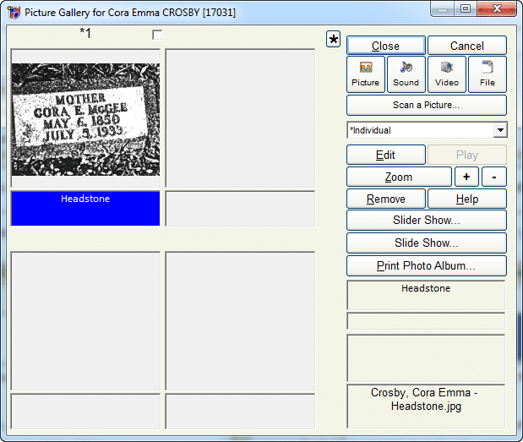Select the Cora E. McGee headstone thumbnail
This screenshot has height=442, width=523.
pos(85,119)
